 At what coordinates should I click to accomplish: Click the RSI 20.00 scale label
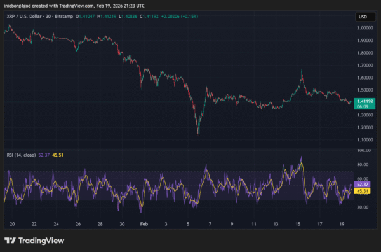pos(363,207)
